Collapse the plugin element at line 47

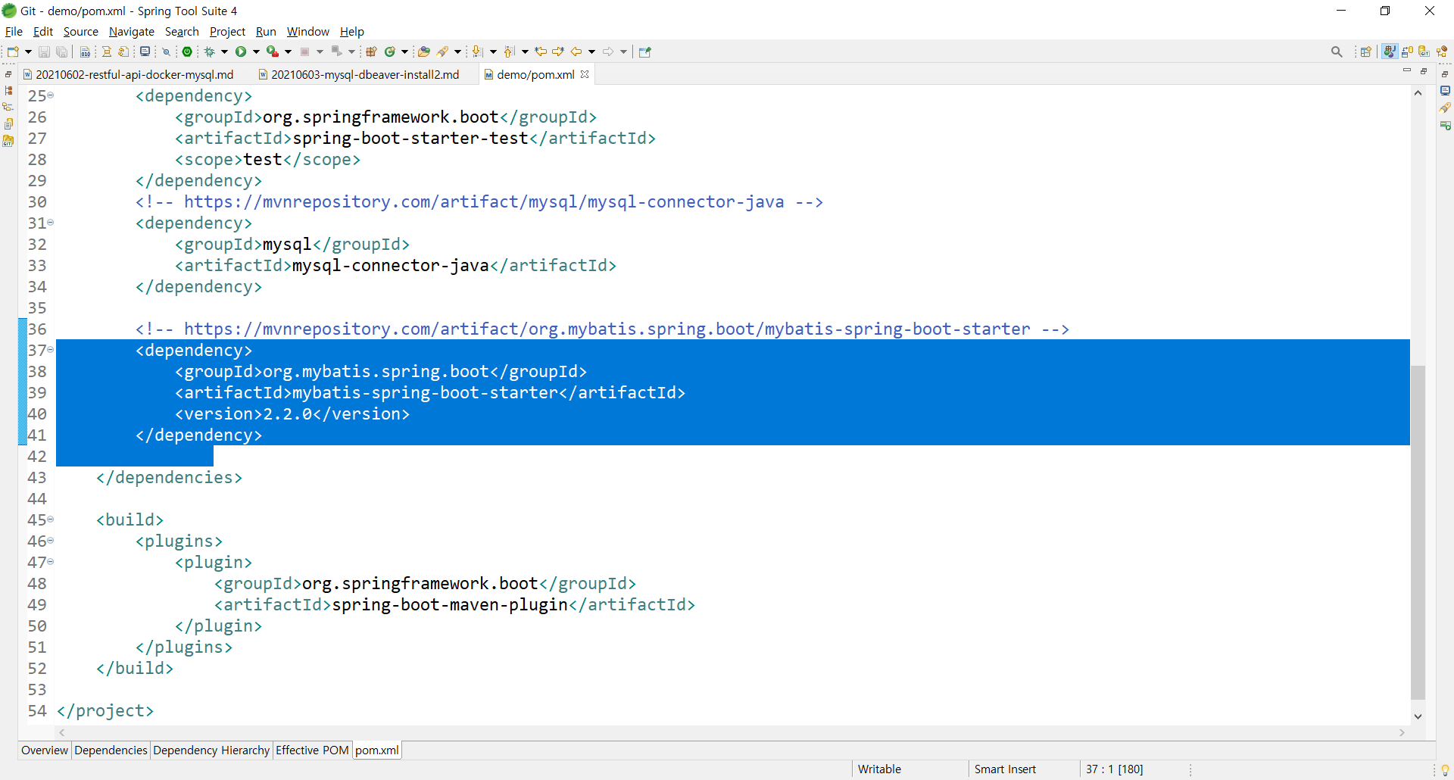(51, 562)
